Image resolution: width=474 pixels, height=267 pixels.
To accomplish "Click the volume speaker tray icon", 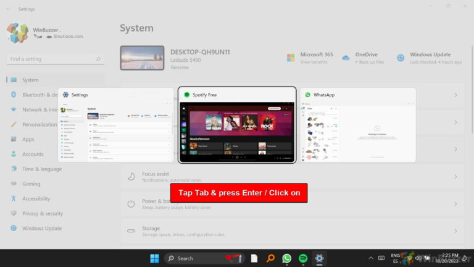I will 418,258.
